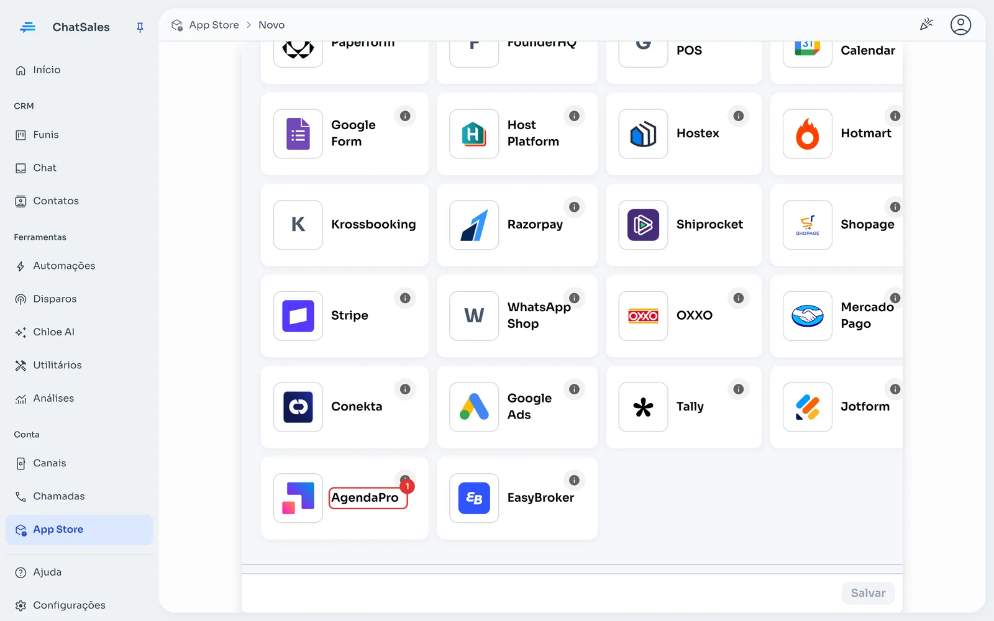
Task: Click App Store breadcrumb link
Action: [214, 25]
